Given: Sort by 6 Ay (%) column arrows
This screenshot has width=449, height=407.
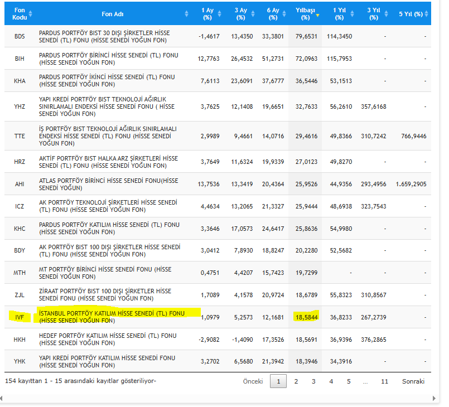Looking at the screenshot, I should pos(284,14).
